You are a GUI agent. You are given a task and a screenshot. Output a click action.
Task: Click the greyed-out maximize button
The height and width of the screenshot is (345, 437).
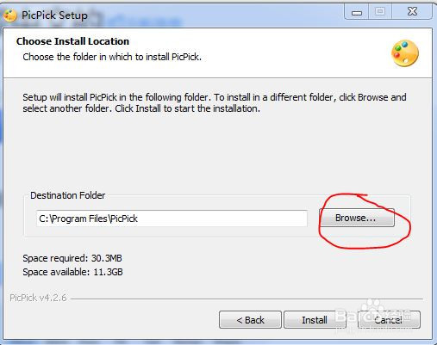point(380,12)
